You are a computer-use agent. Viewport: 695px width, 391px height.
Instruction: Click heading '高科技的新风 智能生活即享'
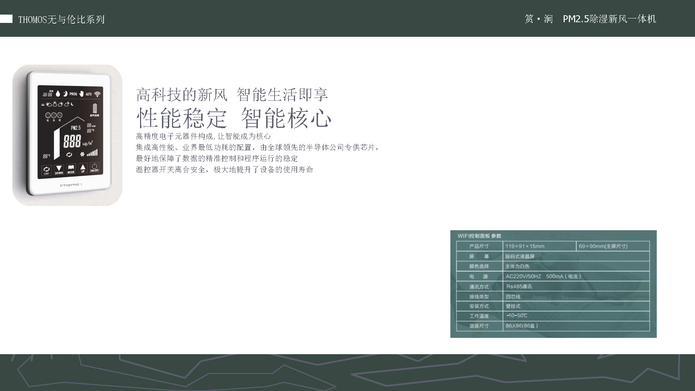coord(232,94)
